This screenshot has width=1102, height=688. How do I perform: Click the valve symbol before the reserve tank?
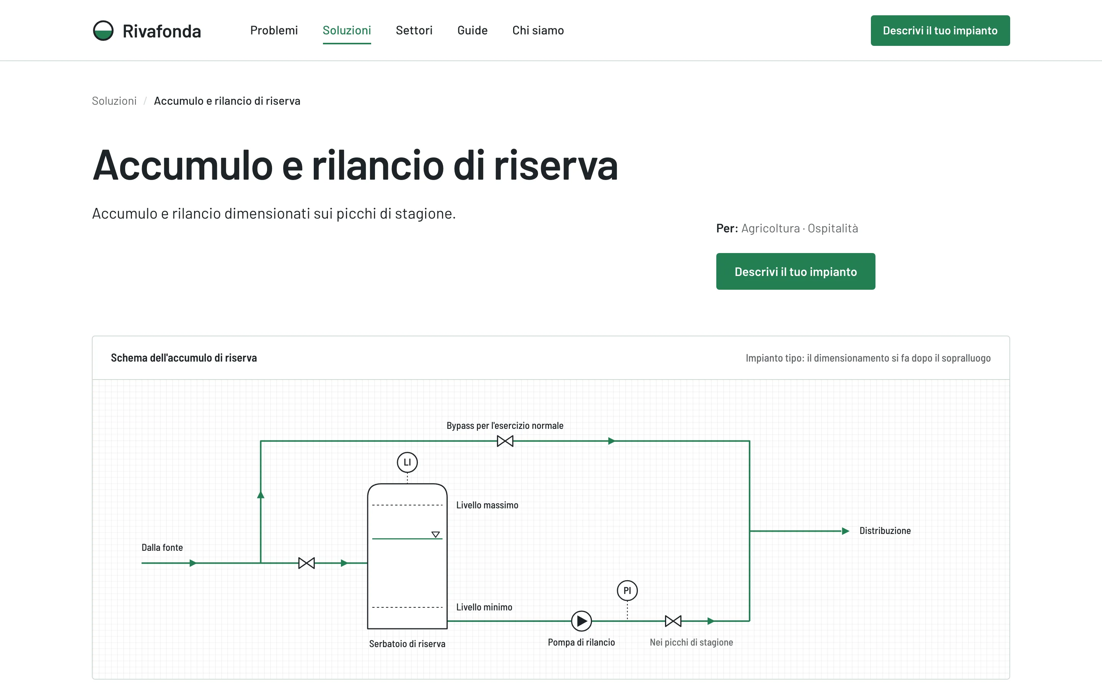point(306,563)
